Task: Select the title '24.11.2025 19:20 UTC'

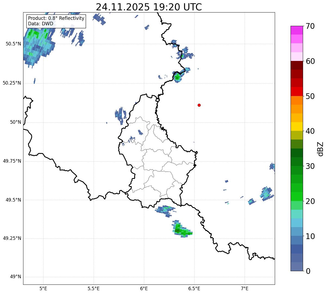Action: tap(149, 7)
